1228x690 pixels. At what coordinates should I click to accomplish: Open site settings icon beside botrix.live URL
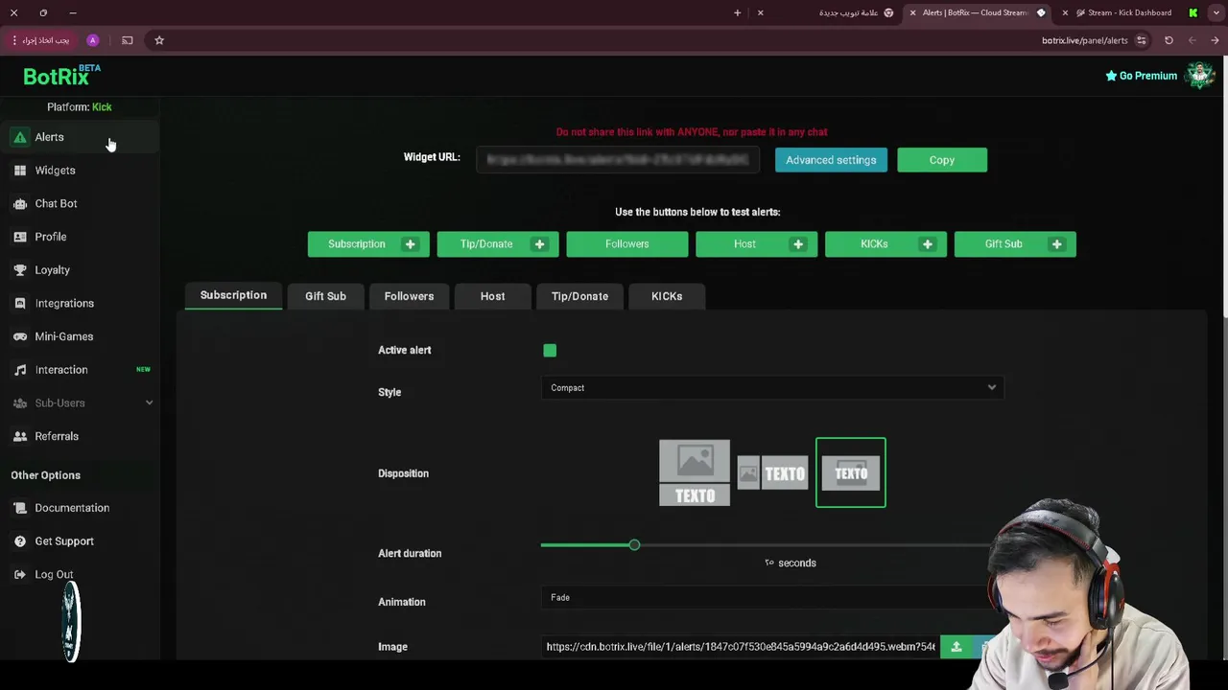tap(1141, 40)
